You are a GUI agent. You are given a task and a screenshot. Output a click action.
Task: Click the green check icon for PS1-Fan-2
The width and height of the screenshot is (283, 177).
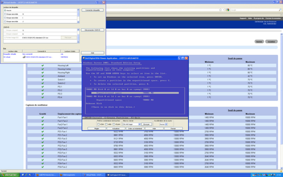tap(42, 135)
